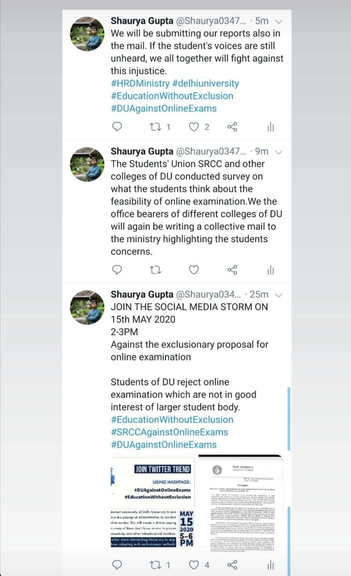Open analytics for the 25m social media storm tweet
This screenshot has height=576, width=351.
point(271,564)
